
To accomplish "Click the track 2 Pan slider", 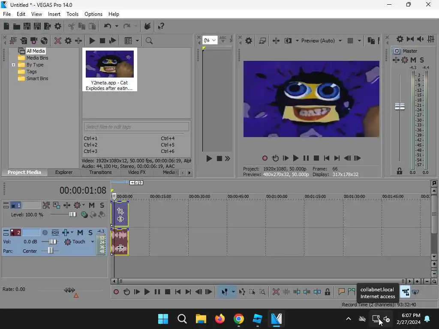I will click(50, 251).
